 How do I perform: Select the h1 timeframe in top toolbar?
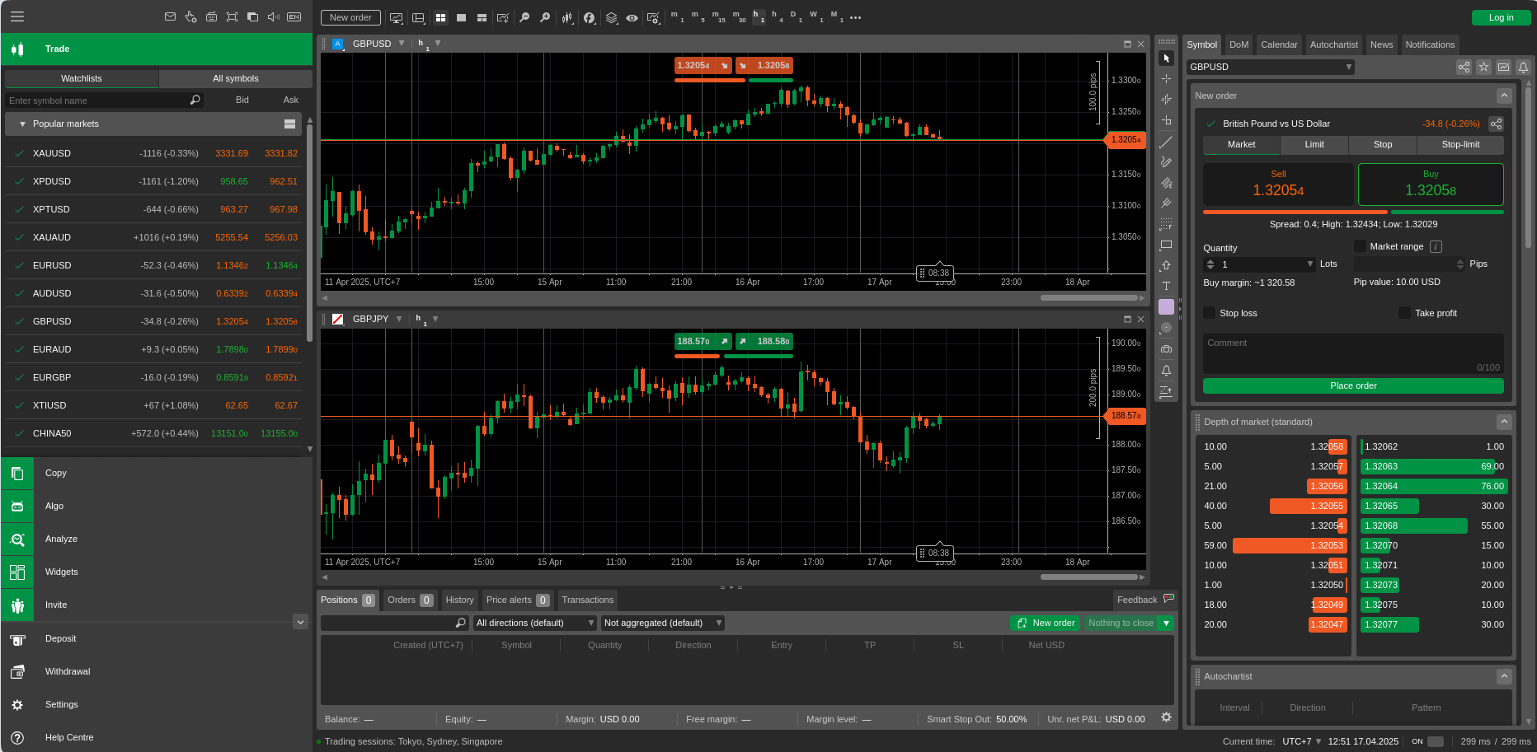759,17
